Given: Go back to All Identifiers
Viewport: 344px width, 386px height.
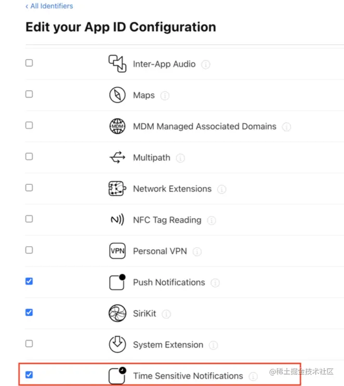Looking at the screenshot, I should (49, 6).
